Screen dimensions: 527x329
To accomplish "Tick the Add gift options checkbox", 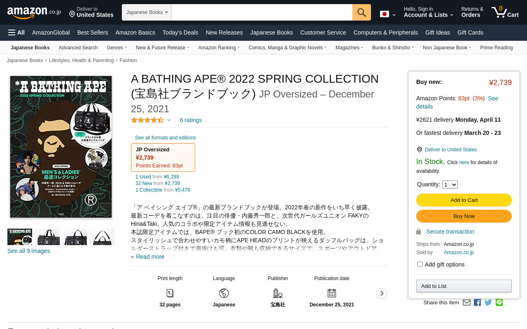I will (420, 264).
